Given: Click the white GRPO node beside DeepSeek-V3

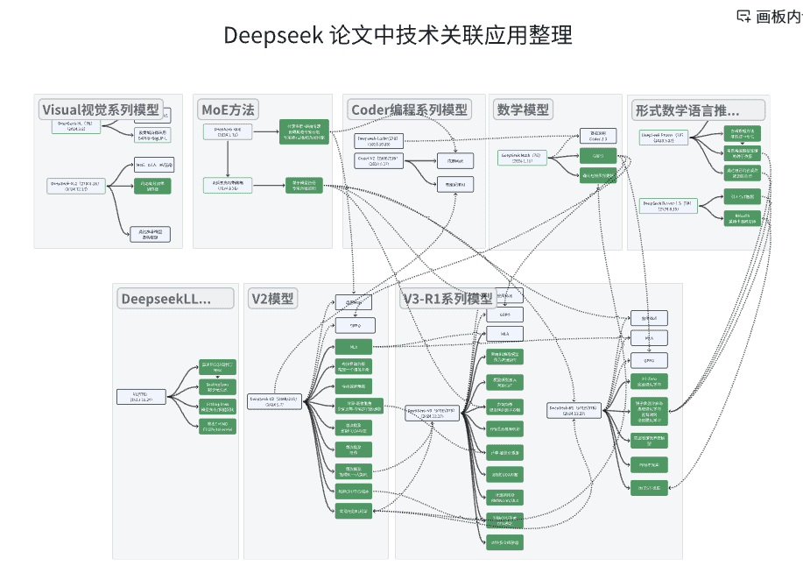Looking at the screenshot, I should (x=504, y=315).
